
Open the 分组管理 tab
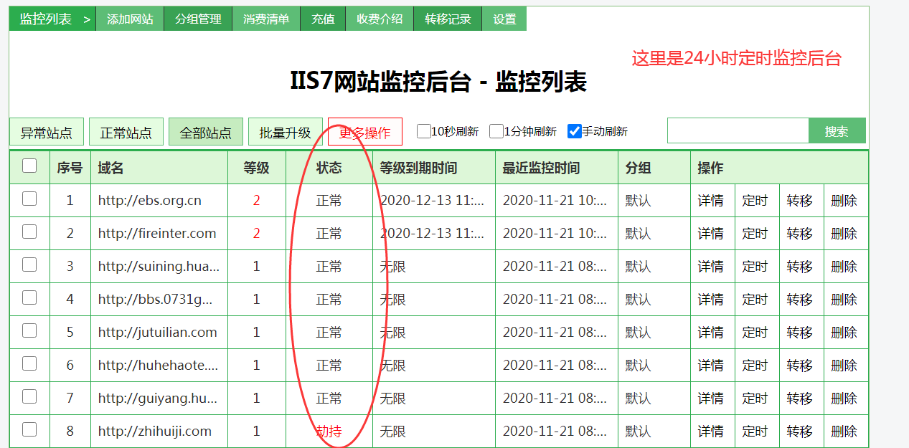click(x=198, y=19)
